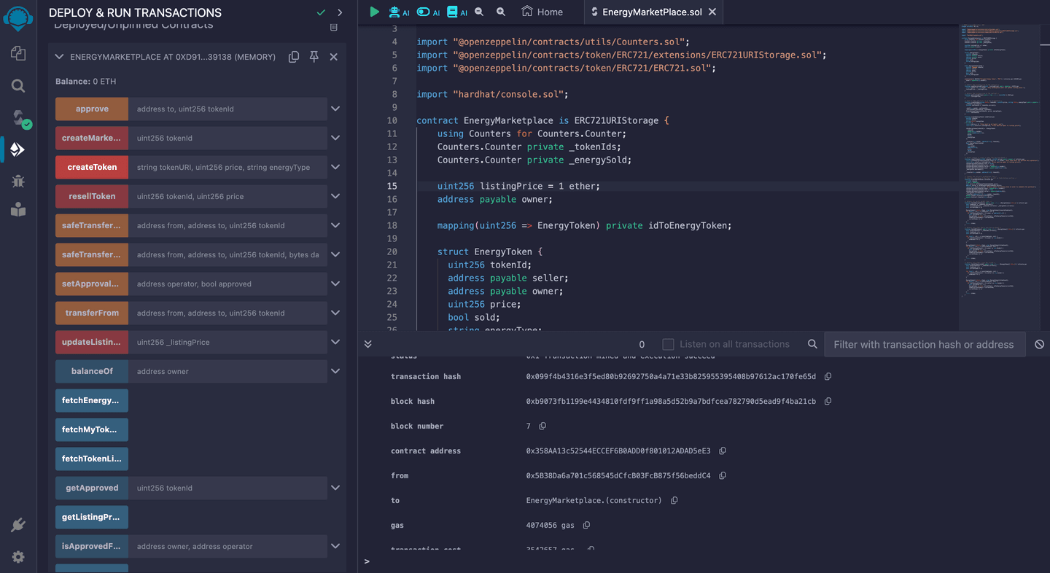Click the createToken parameters input field

tap(227, 167)
